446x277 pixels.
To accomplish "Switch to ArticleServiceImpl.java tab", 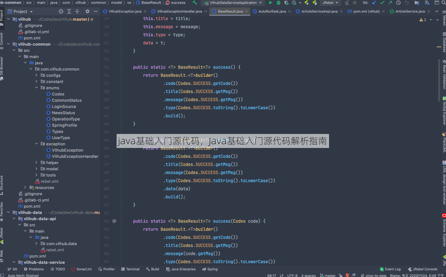I will (x=320, y=12).
